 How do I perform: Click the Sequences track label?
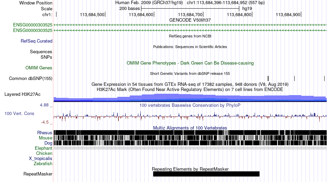41,52
